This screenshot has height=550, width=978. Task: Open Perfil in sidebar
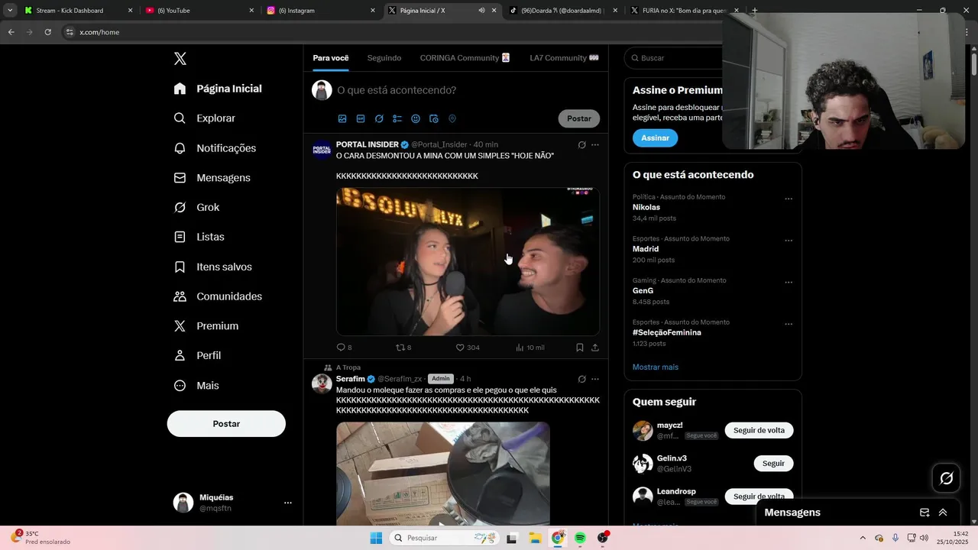[x=197, y=356]
